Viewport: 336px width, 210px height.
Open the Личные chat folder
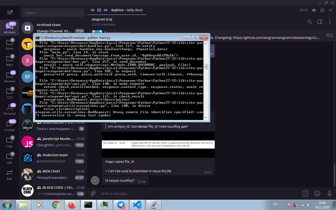pos(9,77)
